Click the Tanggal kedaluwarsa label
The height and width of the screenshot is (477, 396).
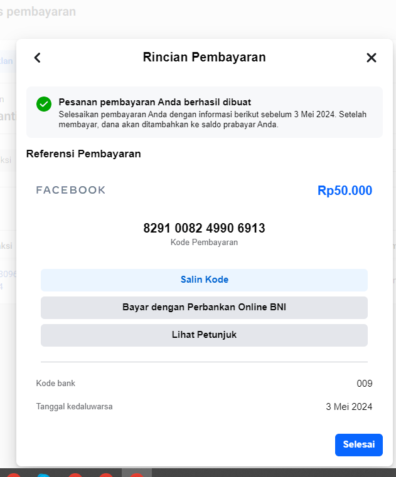click(x=74, y=407)
